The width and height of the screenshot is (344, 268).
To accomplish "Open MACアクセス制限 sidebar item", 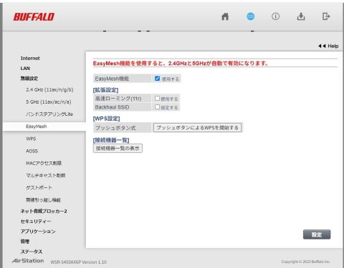I will (44, 163).
